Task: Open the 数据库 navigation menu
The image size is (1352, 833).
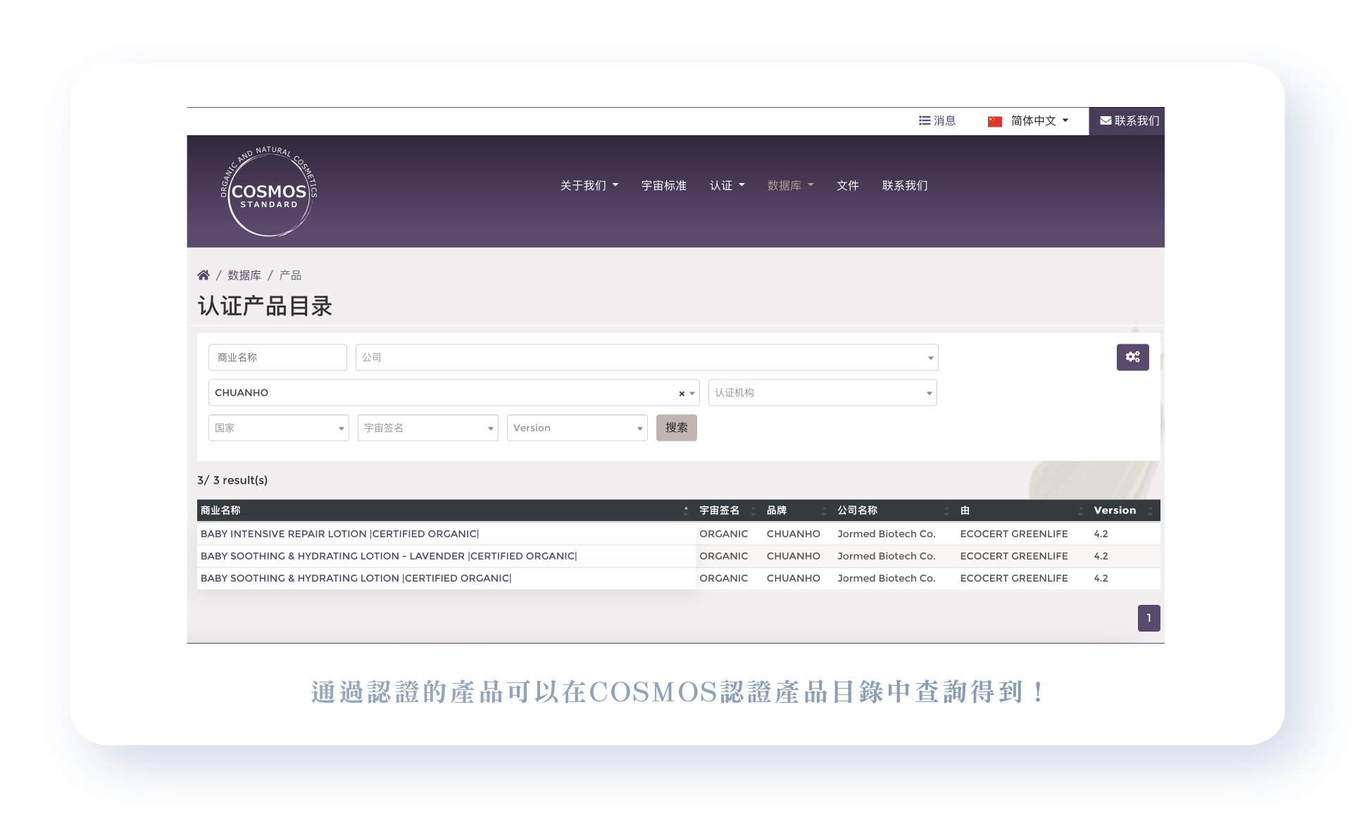Action: point(789,186)
